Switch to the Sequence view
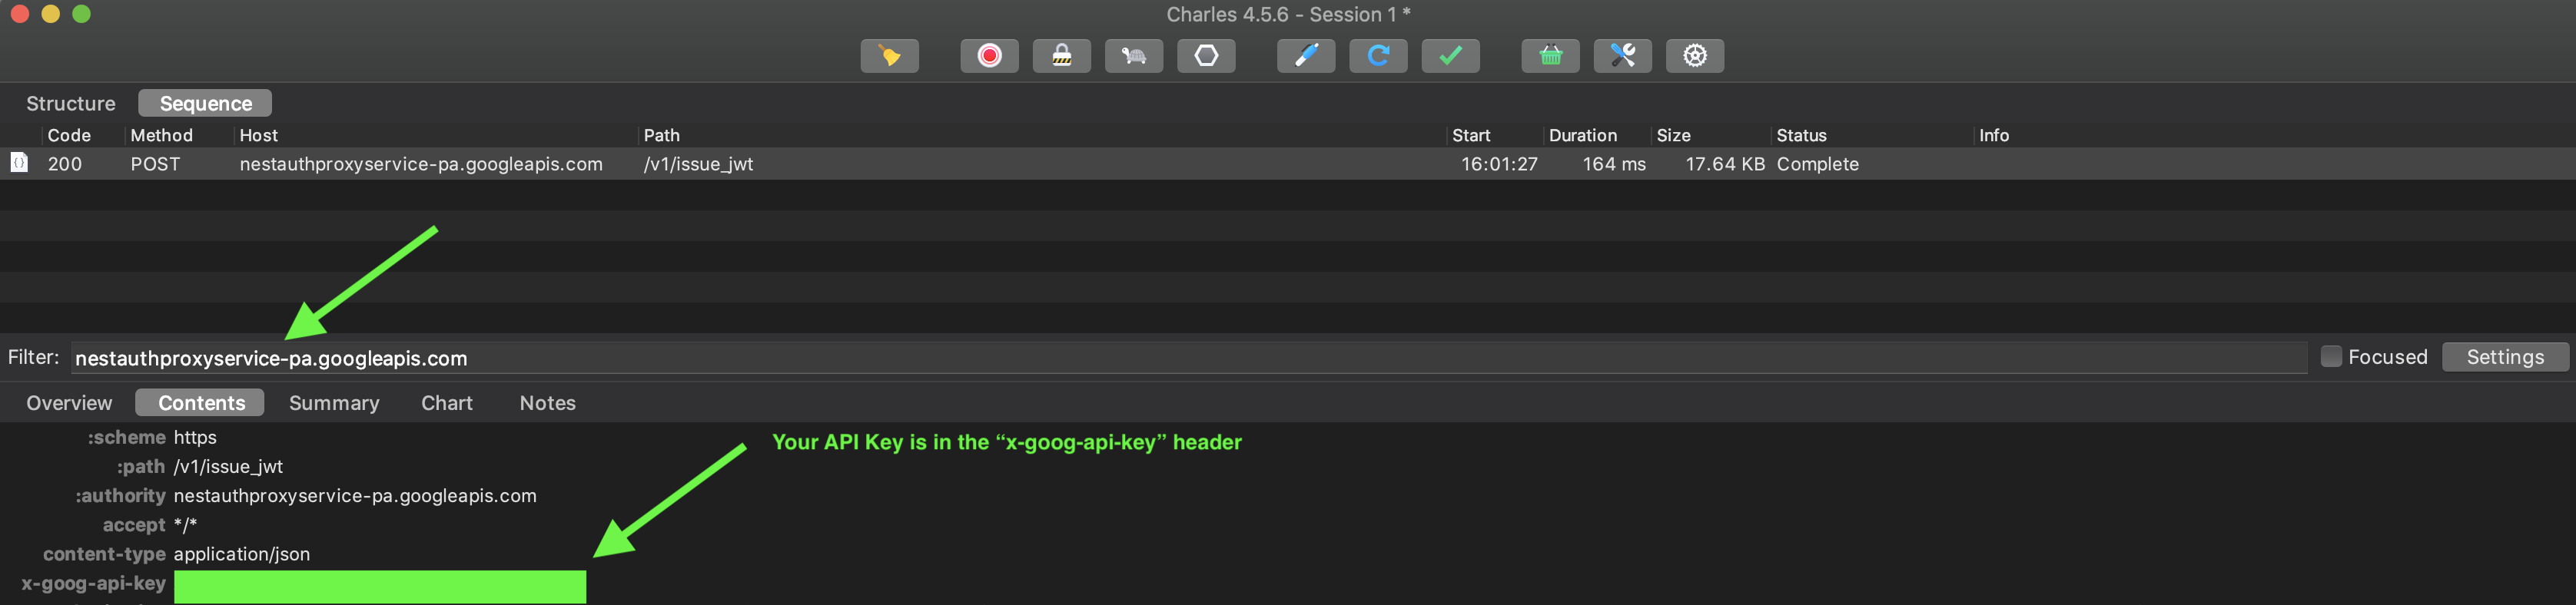The width and height of the screenshot is (2576, 605). point(205,104)
